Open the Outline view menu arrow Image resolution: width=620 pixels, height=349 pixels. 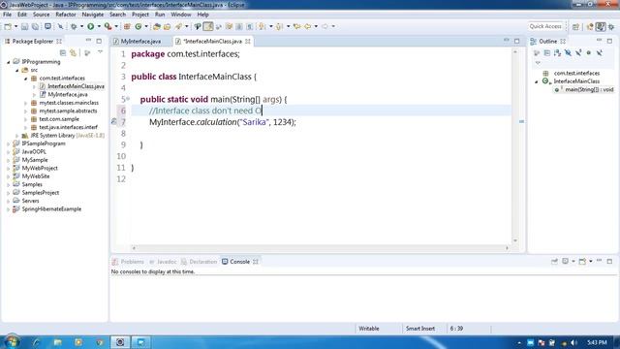[538, 63]
